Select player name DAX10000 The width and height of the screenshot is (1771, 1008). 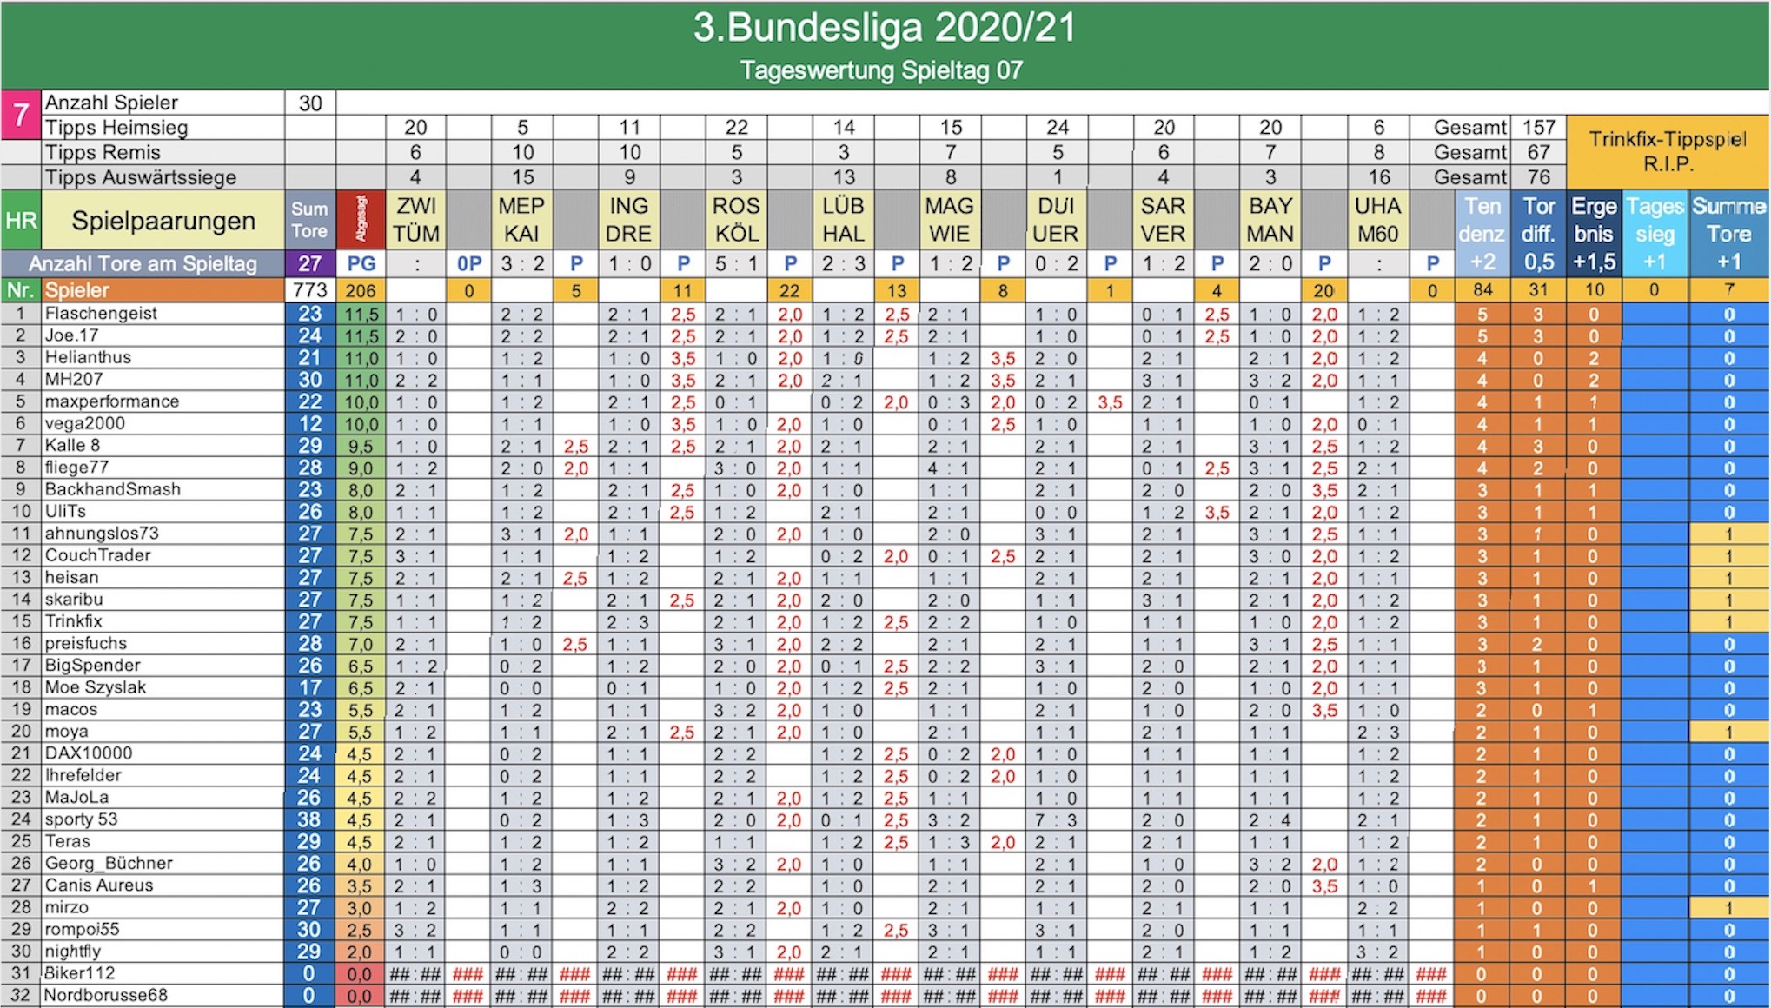click(x=88, y=753)
